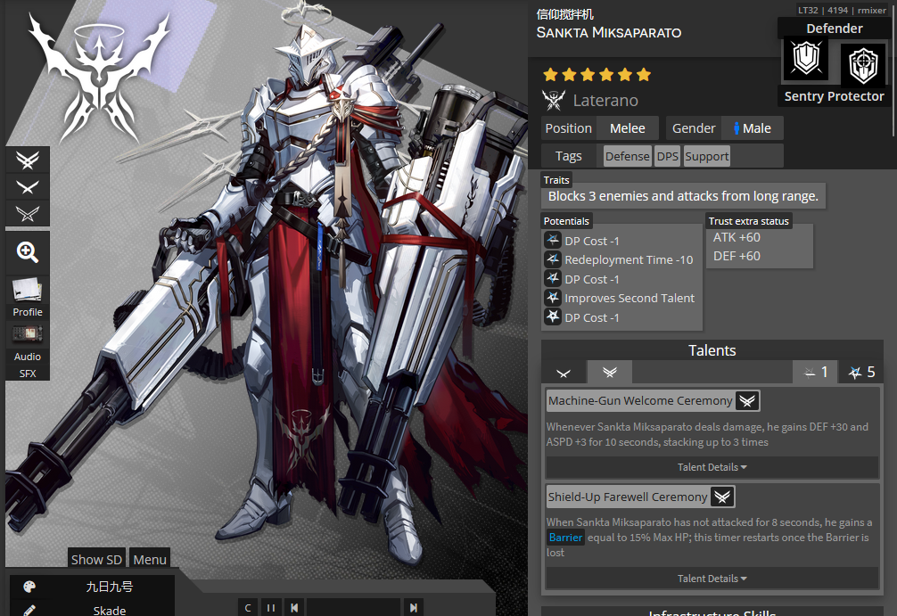
Task: Click the SFX label
Action: tap(28, 374)
